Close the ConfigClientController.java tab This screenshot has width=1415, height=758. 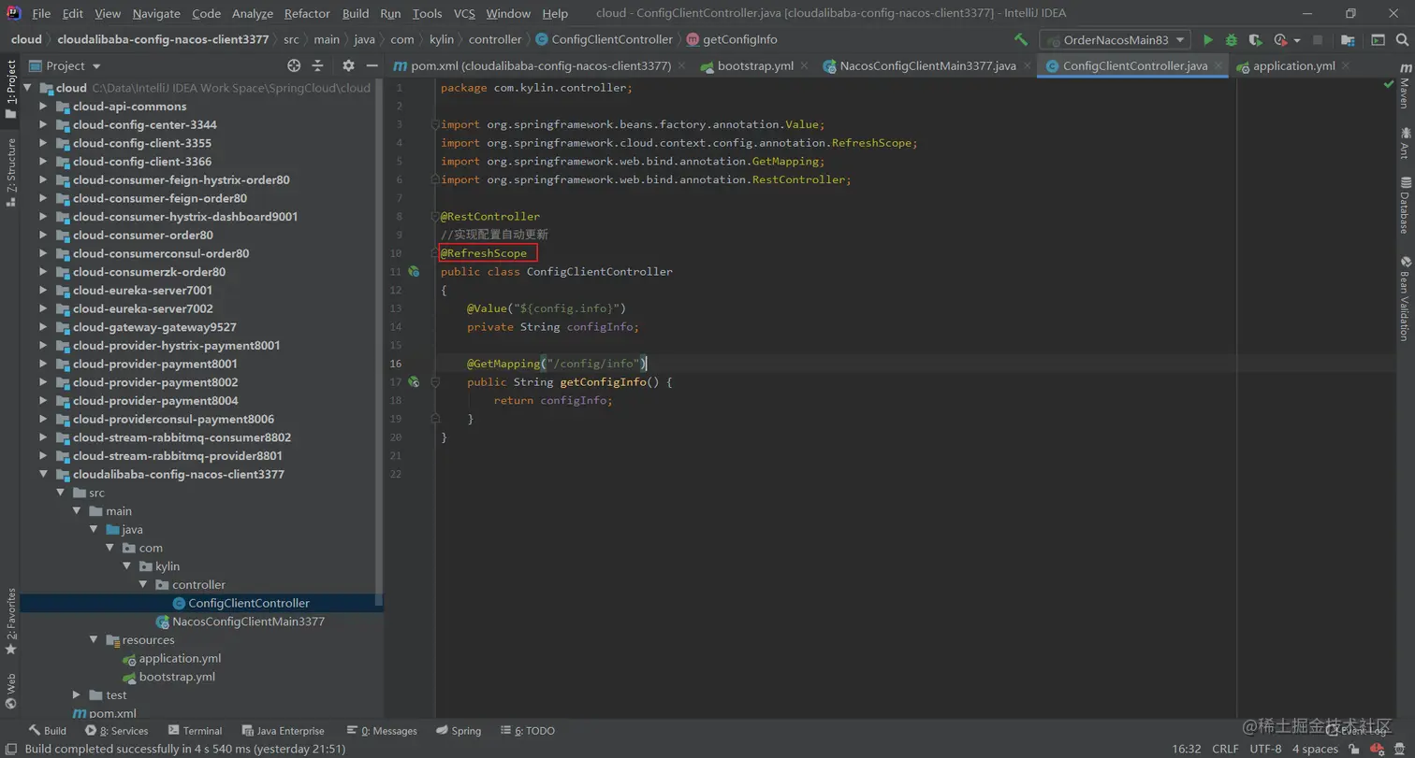point(1217,66)
